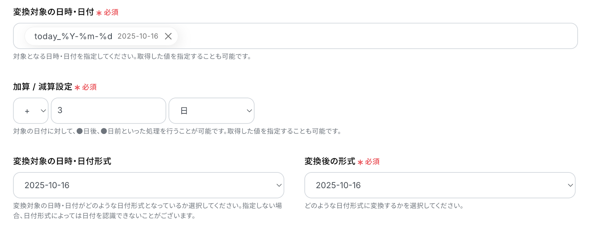Click the 変換後の形式 label text
This screenshot has height=241, width=594.
[x=330, y=161]
